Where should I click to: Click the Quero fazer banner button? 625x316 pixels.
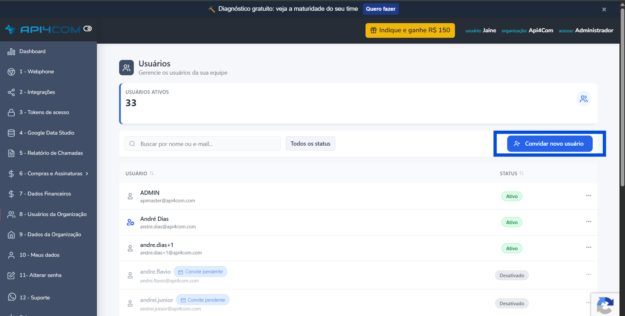pyautogui.click(x=381, y=9)
